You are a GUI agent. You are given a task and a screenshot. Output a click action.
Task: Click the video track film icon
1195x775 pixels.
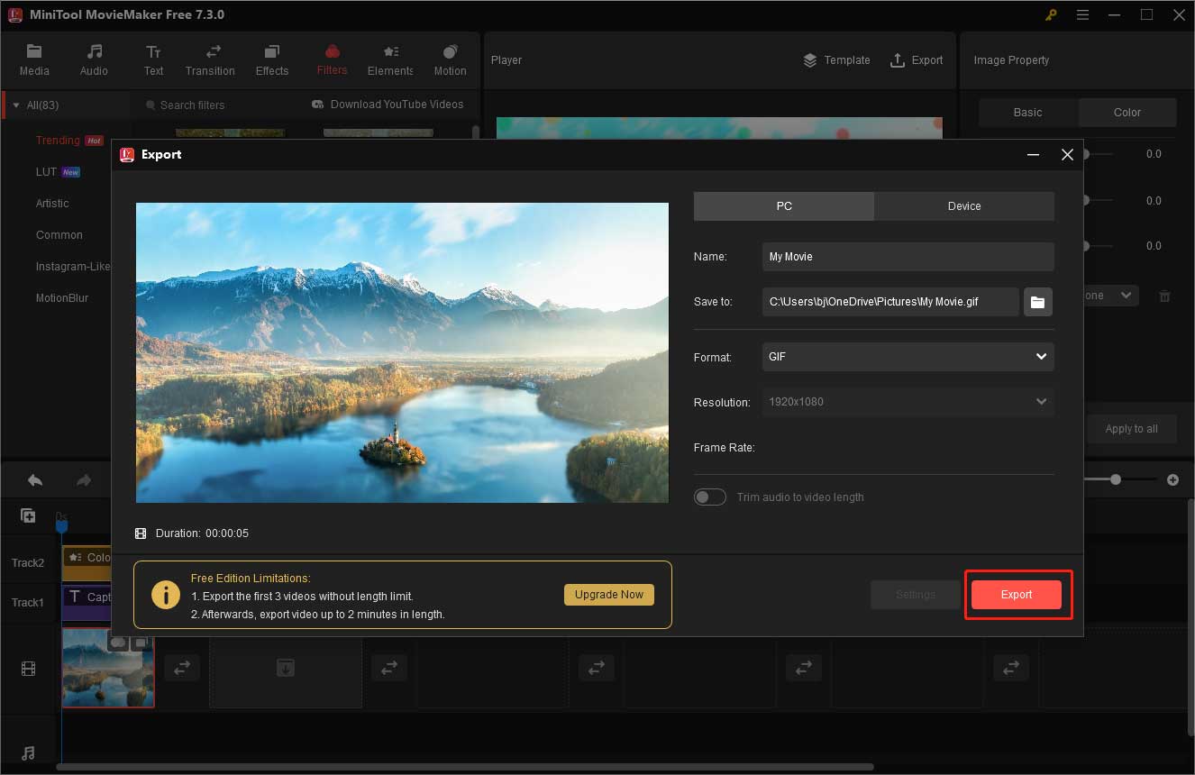pos(29,669)
